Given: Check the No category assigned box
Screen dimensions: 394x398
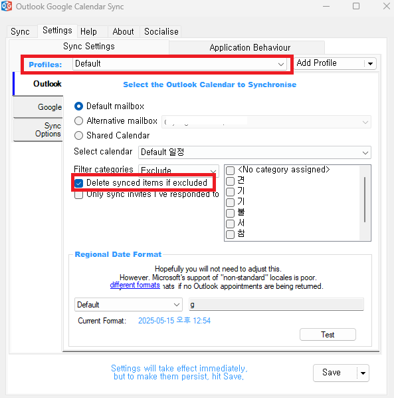Looking at the screenshot, I should (x=230, y=170).
